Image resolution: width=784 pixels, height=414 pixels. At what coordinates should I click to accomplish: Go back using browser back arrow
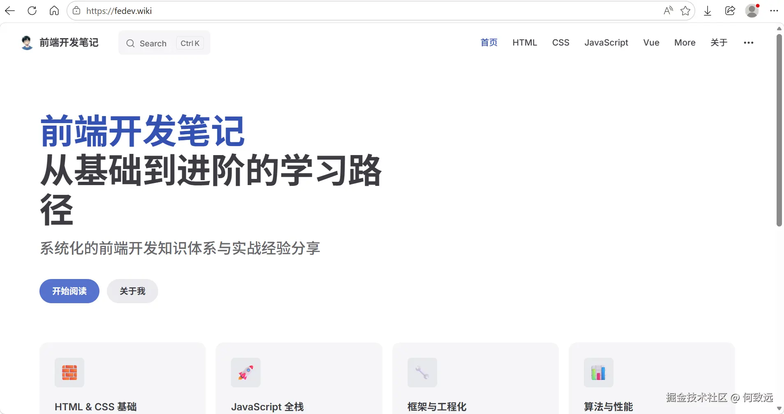click(x=10, y=11)
